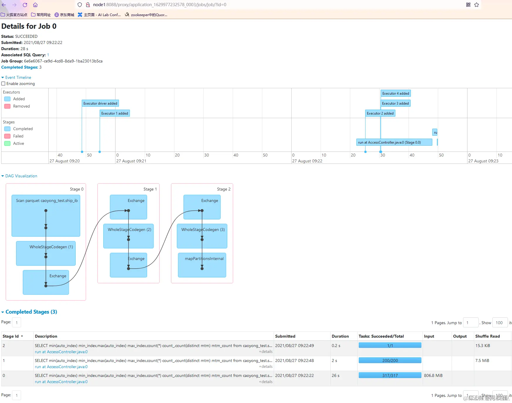Collapse the Completed Stages (3) section
The image size is (512, 403).
point(29,312)
